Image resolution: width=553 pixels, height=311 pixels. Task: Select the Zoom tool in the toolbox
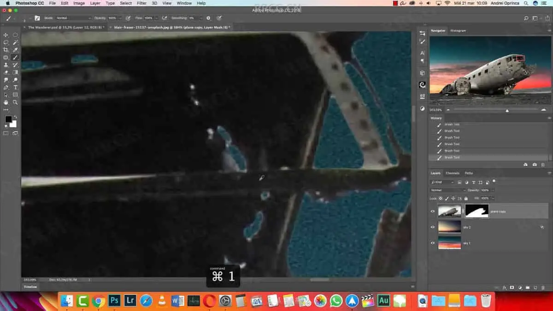tap(15, 102)
